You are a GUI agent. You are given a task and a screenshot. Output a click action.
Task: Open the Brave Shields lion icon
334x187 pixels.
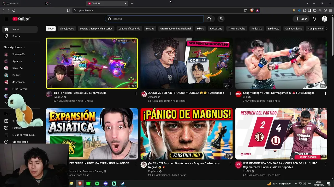click(x=252, y=10)
